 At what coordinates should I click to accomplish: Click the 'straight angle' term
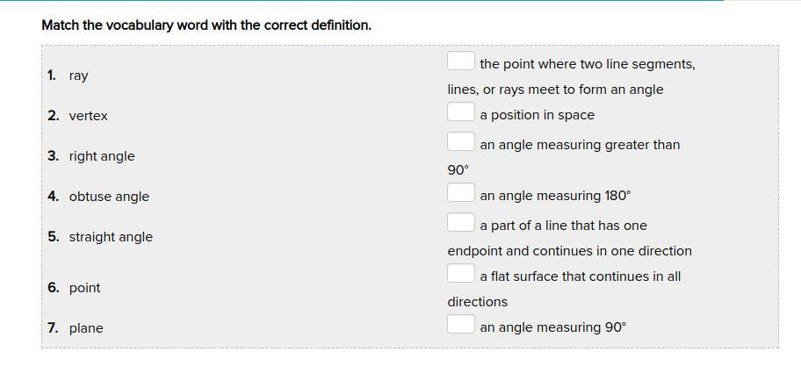pos(111,237)
